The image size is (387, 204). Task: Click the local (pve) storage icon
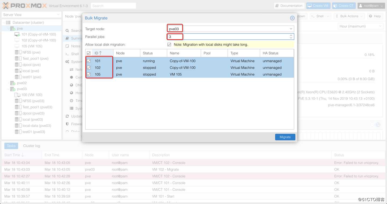(x=17, y=71)
